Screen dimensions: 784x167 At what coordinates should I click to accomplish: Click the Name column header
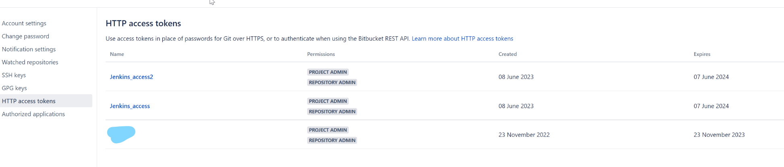(117, 54)
